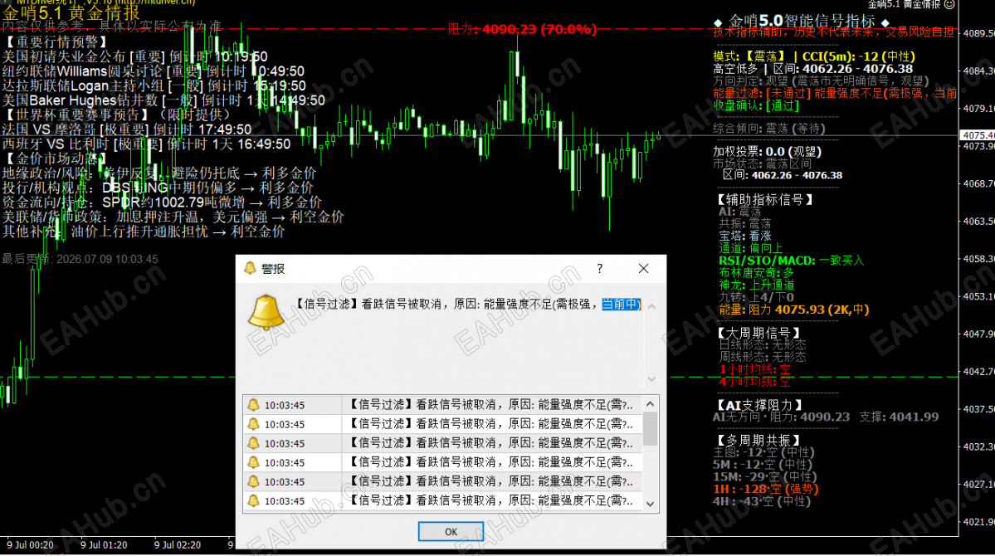The image size is (995, 556).
Task: Click the 综合倾向: 震荡 (等待) line
Action: point(769,128)
